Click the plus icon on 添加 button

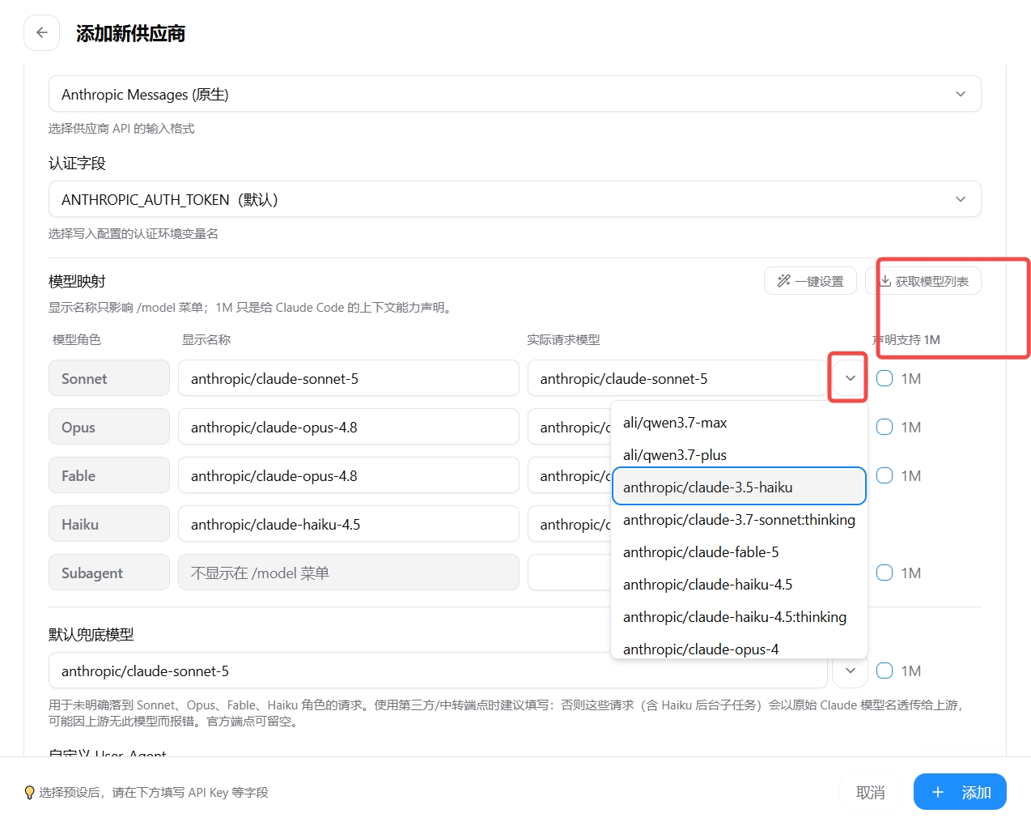pyautogui.click(x=937, y=792)
